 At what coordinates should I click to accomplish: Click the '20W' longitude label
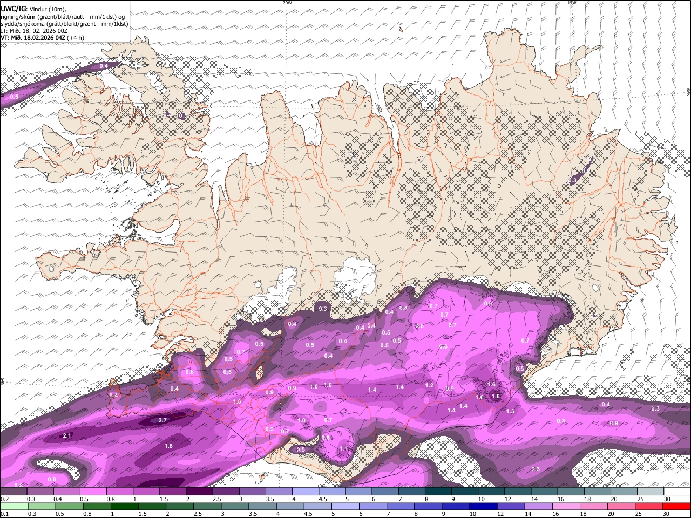tap(287, 3)
